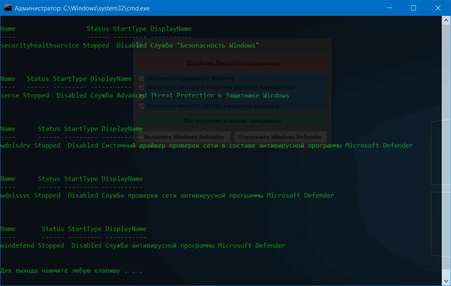The image size is (451, 286).
Task: Maximize the cmd.exe window
Action: click(x=414, y=8)
